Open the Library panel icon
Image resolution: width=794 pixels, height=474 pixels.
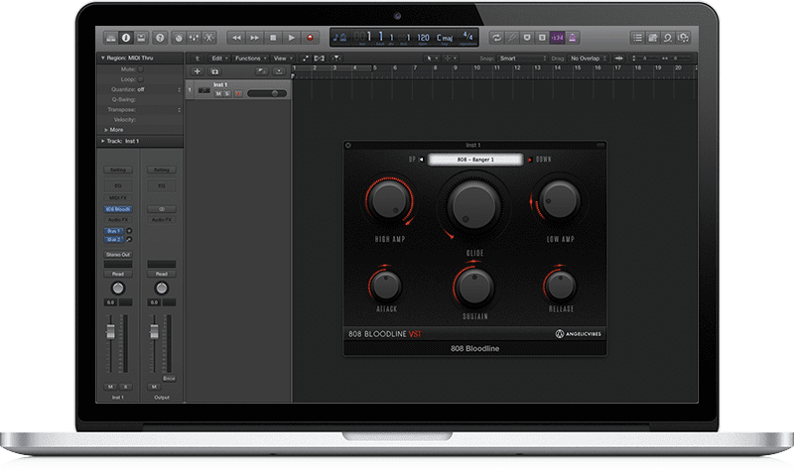[110, 38]
